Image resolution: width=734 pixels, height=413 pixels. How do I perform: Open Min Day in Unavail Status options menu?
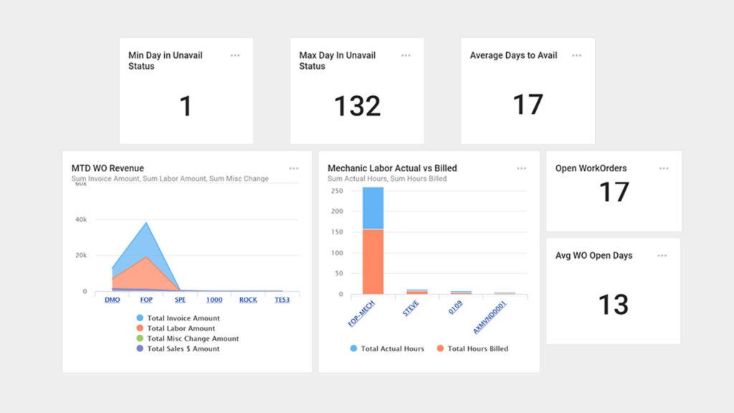coord(235,56)
